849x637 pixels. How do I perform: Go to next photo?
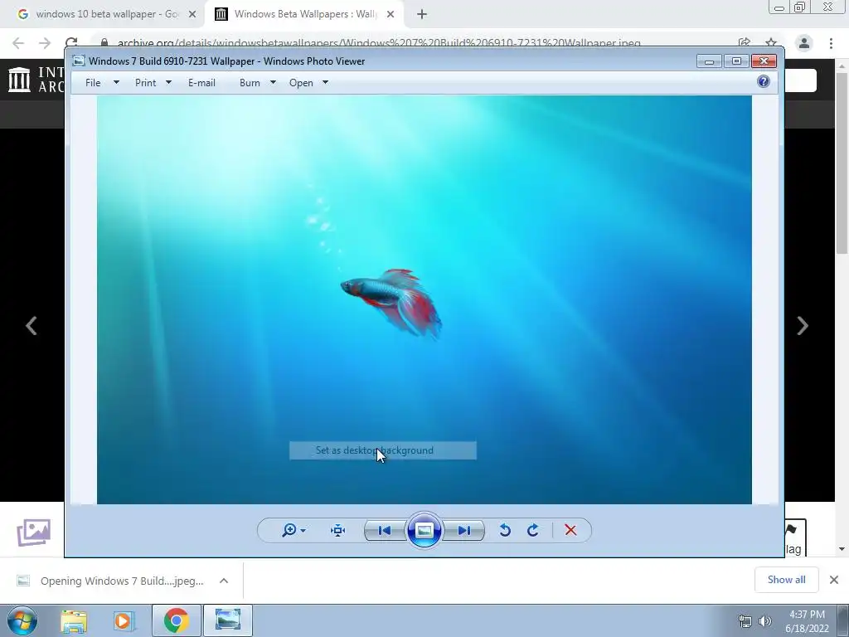click(x=464, y=530)
